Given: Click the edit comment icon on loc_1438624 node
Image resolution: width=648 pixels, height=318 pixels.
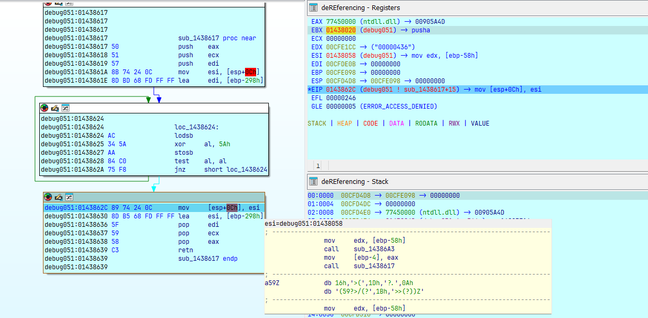Looking at the screenshot, I should point(55,108).
